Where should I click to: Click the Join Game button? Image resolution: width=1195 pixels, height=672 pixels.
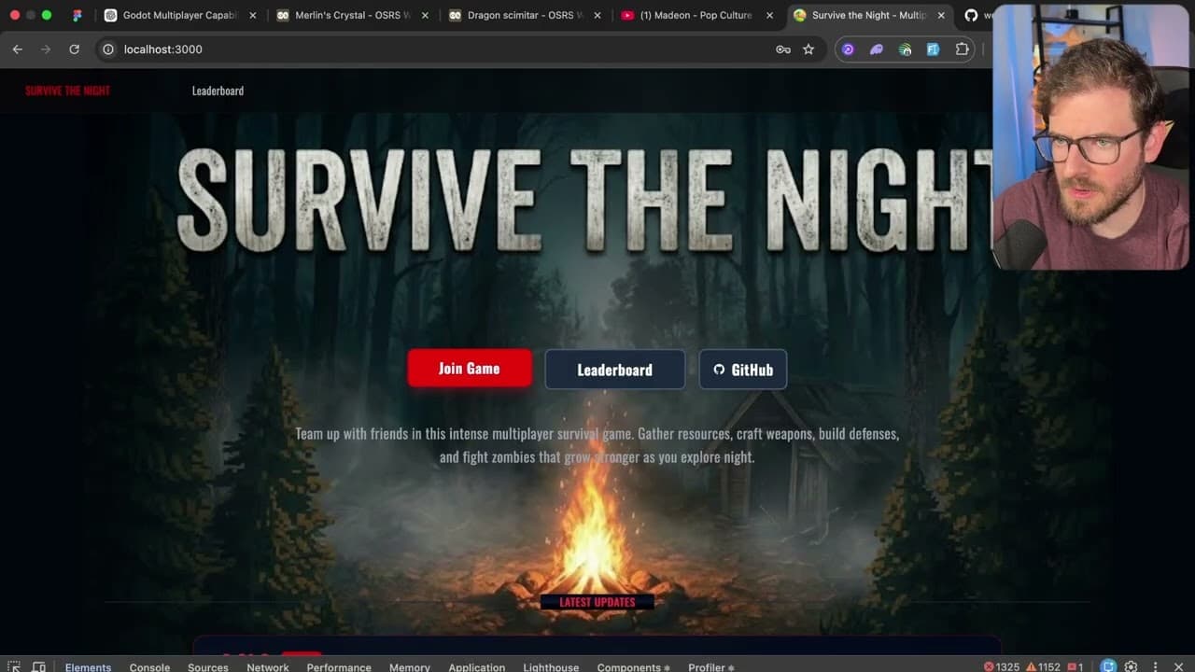point(469,368)
